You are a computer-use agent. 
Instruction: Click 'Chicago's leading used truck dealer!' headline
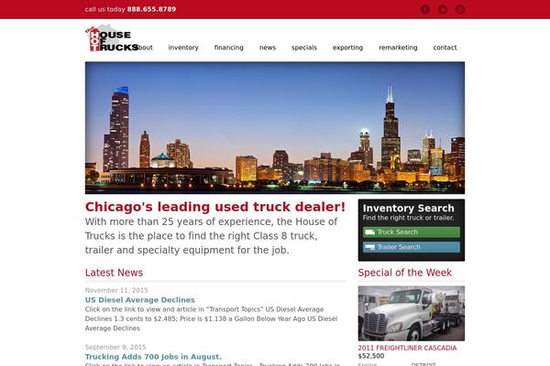[215, 207]
